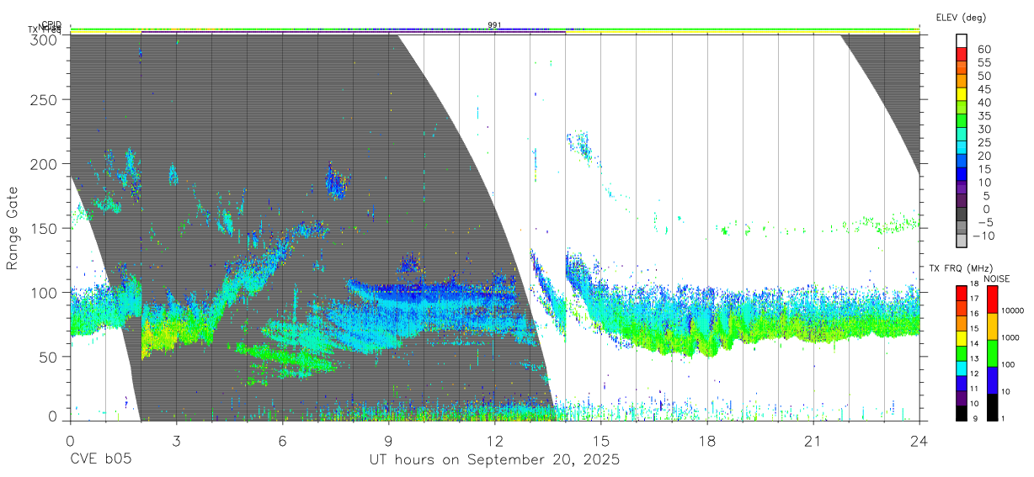Viewport: 1034px width, 477px height.
Task: Click the '10000' NOISE scale value
Action: coord(1012,310)
